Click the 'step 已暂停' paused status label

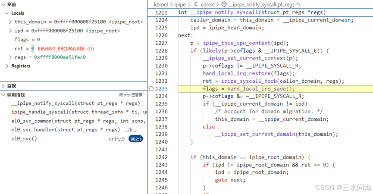pyautogui.click(x=131, y=95)
